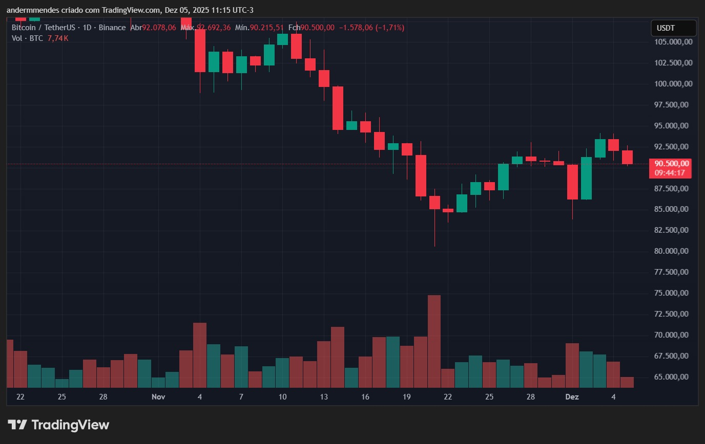Click the percentage change -1,71% in legend
Screen dimensions: 705x444
389,28
